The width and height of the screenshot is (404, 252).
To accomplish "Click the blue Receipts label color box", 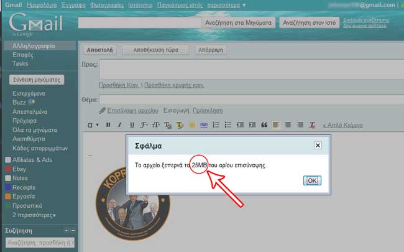I will (x=7, y=187).
